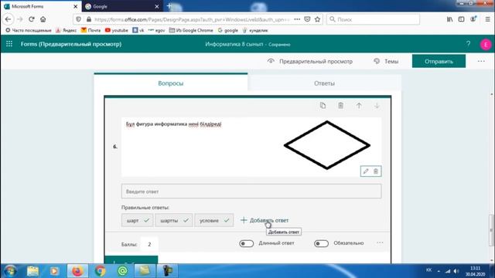
Task: Toggle the Обязательно switch
Action: coord(321,243)
